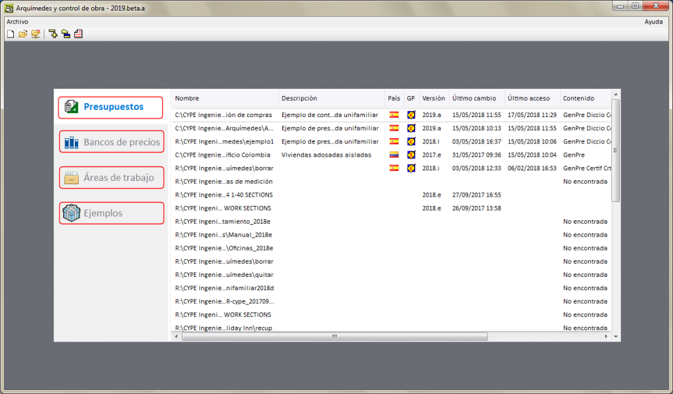This screenshot has height=394, width=673.
Task: Click the calculator icon beside Presupuestos
Action: tap(71, 107)
